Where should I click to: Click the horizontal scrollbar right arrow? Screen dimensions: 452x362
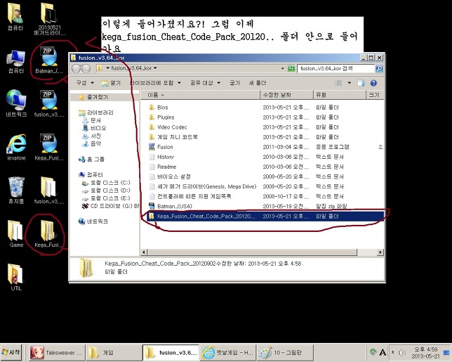coord(380,252)
